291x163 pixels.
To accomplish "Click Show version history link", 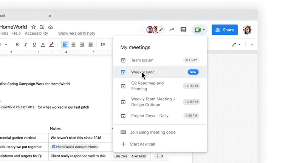I will (x=77, y=33).
